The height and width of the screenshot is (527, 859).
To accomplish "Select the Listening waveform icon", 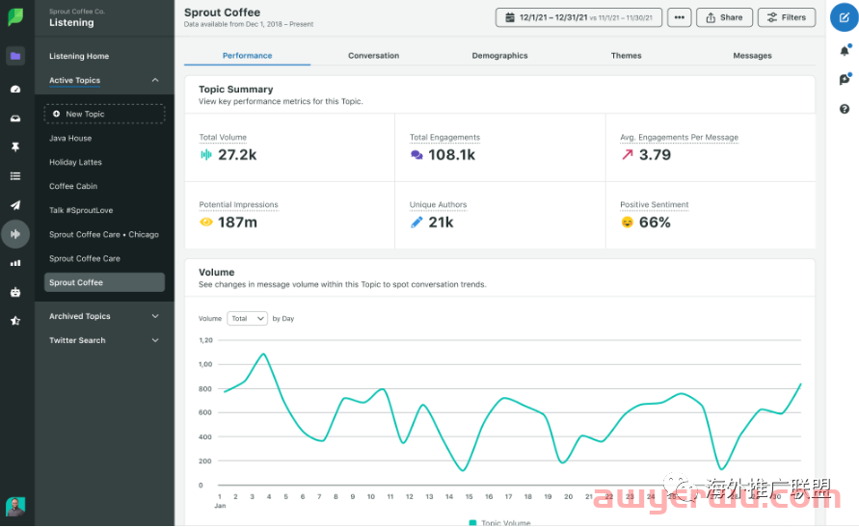I will 15,234.
